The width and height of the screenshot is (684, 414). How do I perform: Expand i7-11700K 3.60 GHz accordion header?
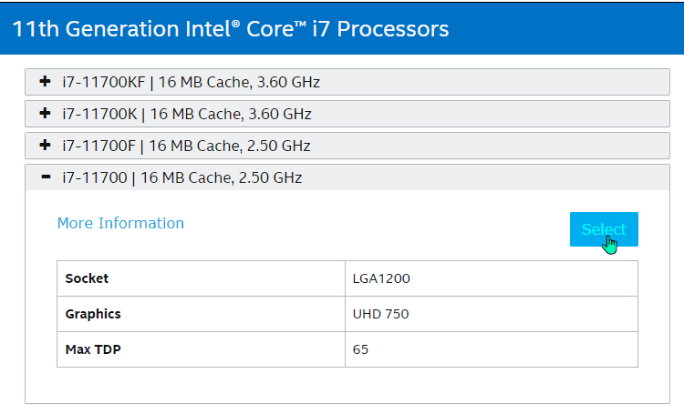(347, 114)
